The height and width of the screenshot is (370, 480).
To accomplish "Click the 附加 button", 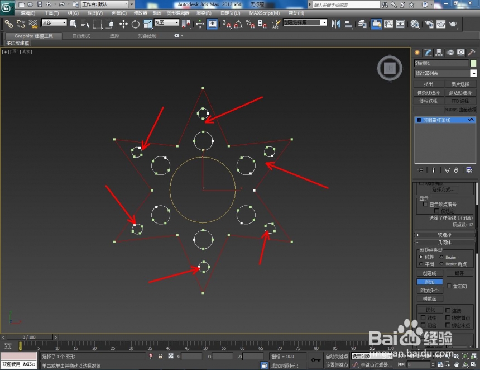I will tap(430, 282).
